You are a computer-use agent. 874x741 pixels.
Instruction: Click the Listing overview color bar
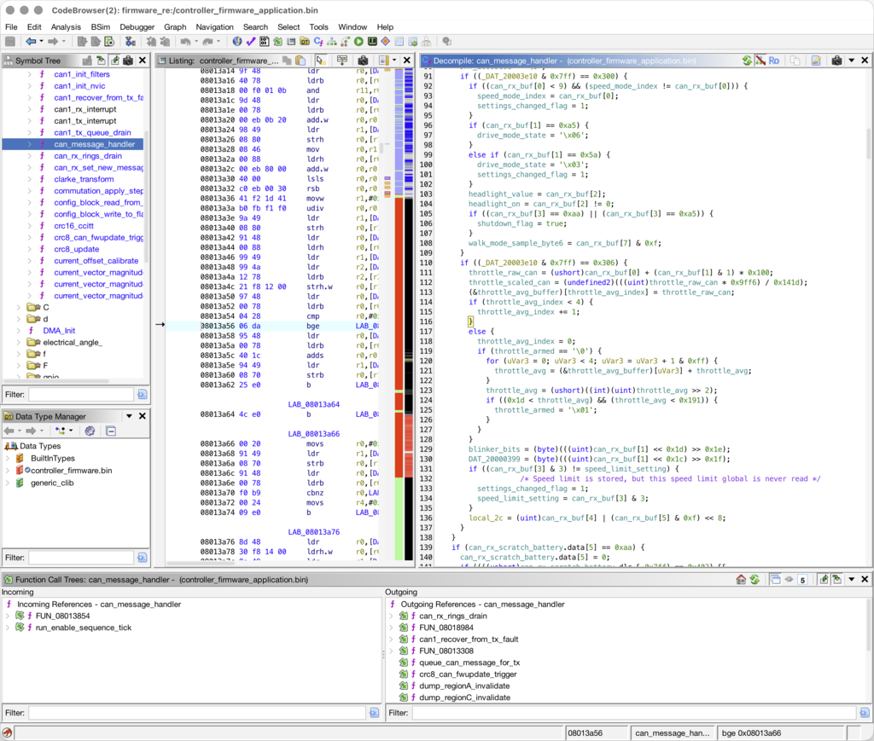tap(399, 315)
